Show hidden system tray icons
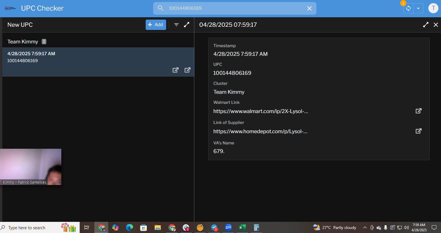Screen dimensions: 441x233 [365, 228]
